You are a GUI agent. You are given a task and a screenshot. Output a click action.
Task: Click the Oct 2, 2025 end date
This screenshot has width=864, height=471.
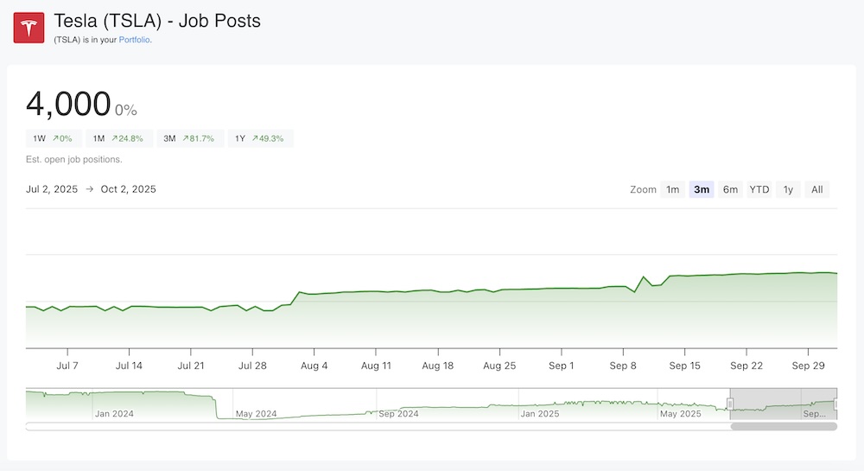point(129,189)
